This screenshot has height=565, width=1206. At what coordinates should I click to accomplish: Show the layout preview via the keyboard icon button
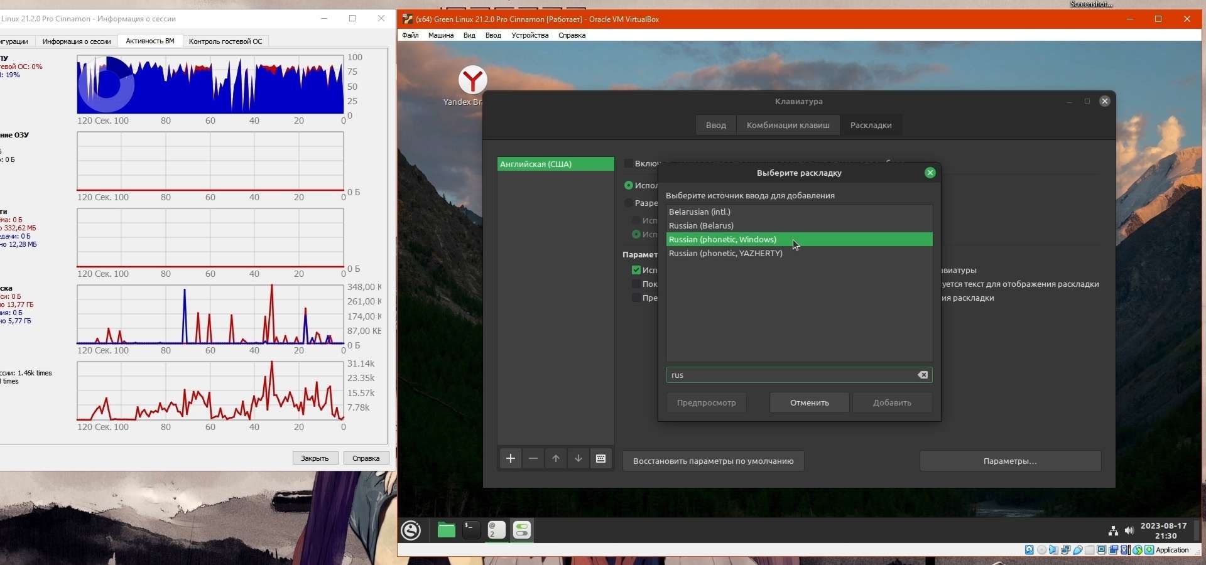601,459
